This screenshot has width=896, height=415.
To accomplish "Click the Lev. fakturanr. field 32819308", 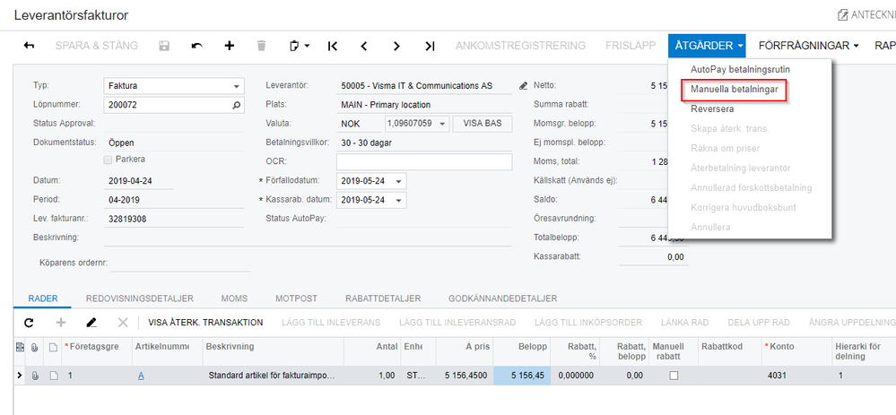I will 174,218.
